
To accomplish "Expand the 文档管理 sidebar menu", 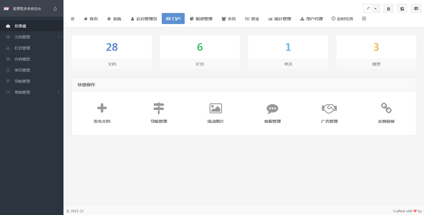I will [22, 37].
